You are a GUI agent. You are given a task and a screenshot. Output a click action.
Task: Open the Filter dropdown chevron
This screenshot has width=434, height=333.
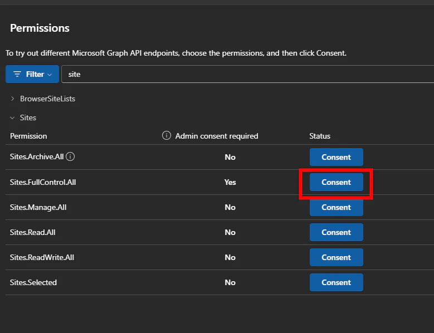tap(50, 75)
